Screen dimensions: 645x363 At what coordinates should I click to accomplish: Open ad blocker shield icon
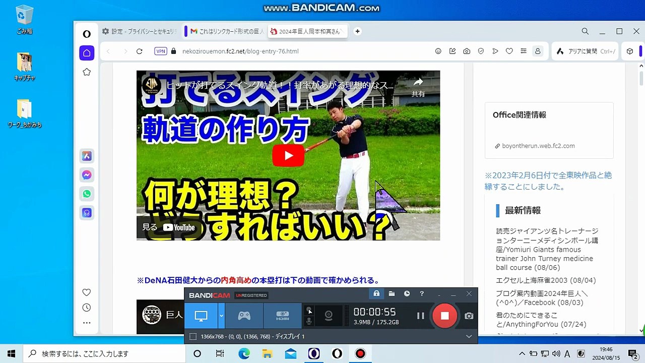pyautogui.click(x=481, y=51)
